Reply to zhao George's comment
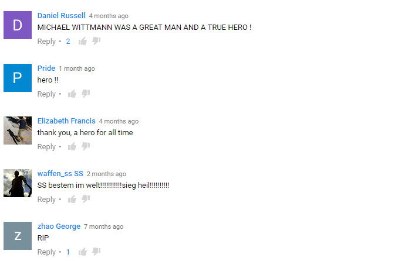This screenshot has width=408, height=261. coord(46,252)
